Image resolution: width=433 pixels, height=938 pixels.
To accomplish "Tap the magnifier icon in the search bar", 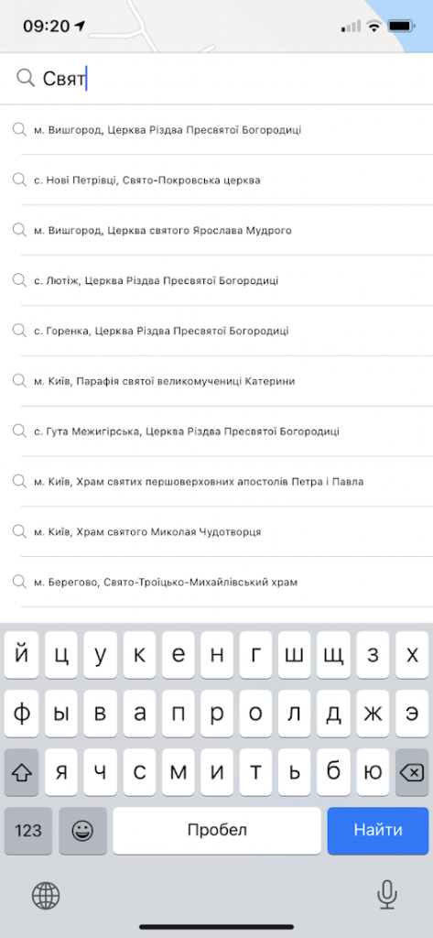I will tap(25, 78).
